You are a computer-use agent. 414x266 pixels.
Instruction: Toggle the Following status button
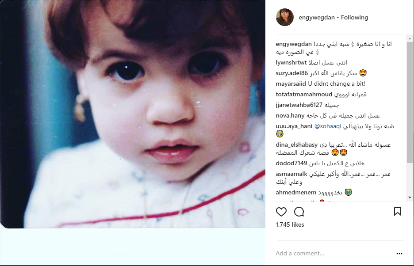tap(354, 17)
